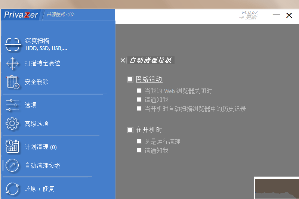
Task: Minimize the PrivaZer window
Action: [276, 15]
